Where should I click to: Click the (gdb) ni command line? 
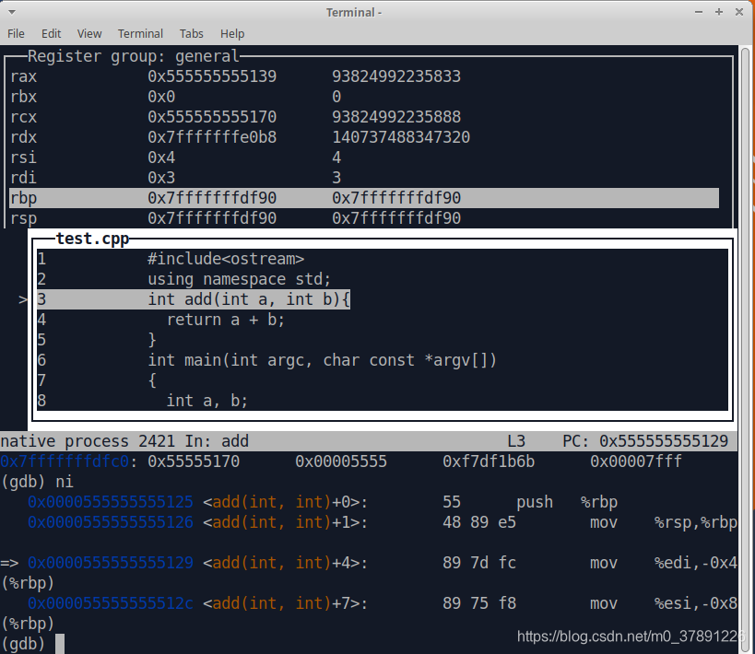[x=38, y=482]
